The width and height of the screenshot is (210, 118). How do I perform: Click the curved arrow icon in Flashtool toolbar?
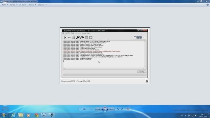pos(82,38)
